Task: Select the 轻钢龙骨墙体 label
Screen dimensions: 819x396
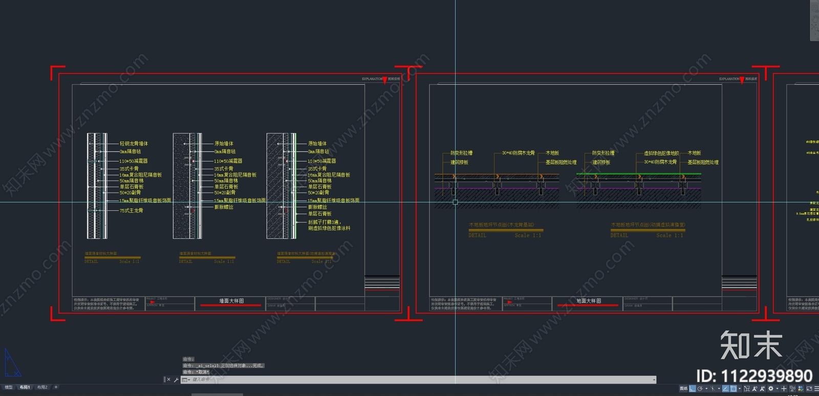Action: pos(134,144)
